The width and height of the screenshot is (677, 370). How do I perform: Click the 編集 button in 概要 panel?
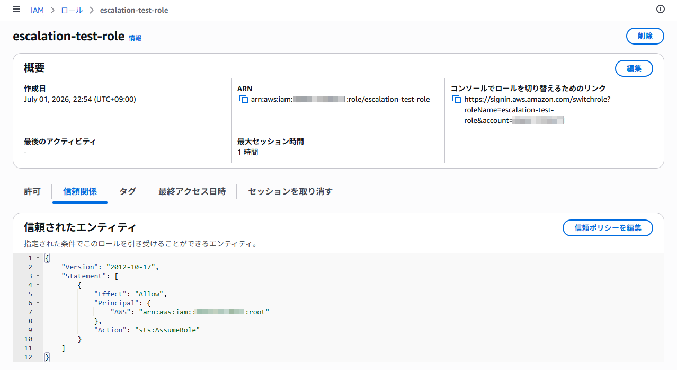(634, 68)
